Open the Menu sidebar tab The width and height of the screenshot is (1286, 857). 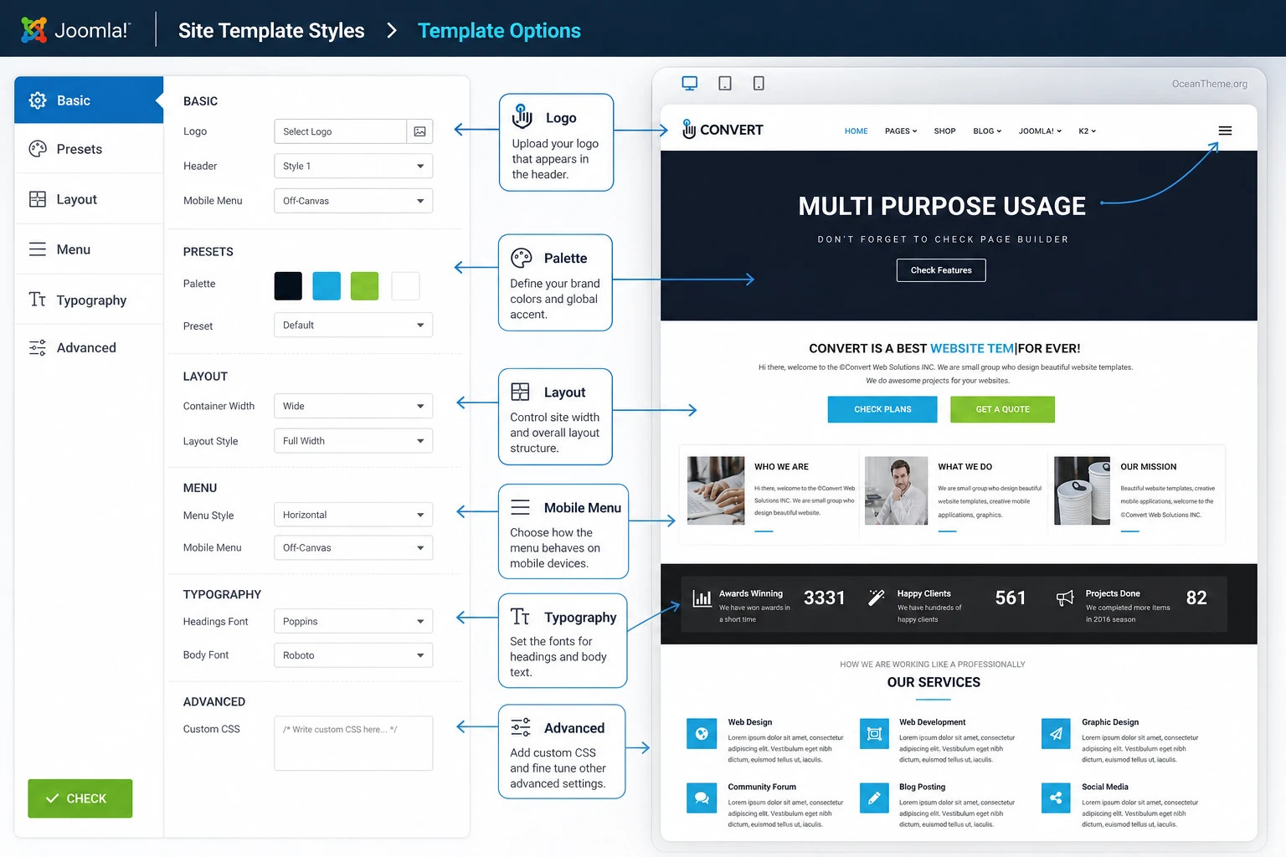tap(89, 249)
